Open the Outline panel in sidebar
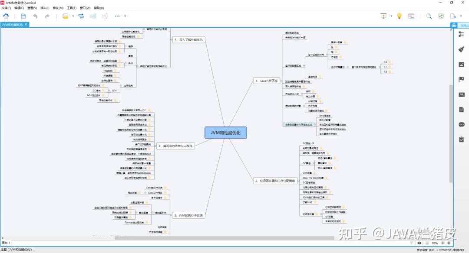Screen dimensions: 469x253 (x=461, y=34)
